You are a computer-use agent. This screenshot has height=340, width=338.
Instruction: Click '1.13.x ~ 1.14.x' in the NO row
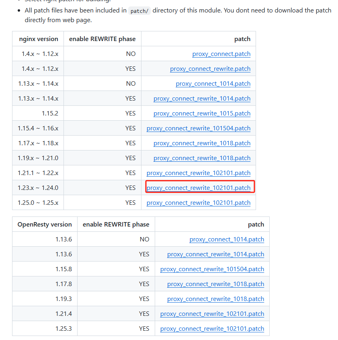pos(38,84)
